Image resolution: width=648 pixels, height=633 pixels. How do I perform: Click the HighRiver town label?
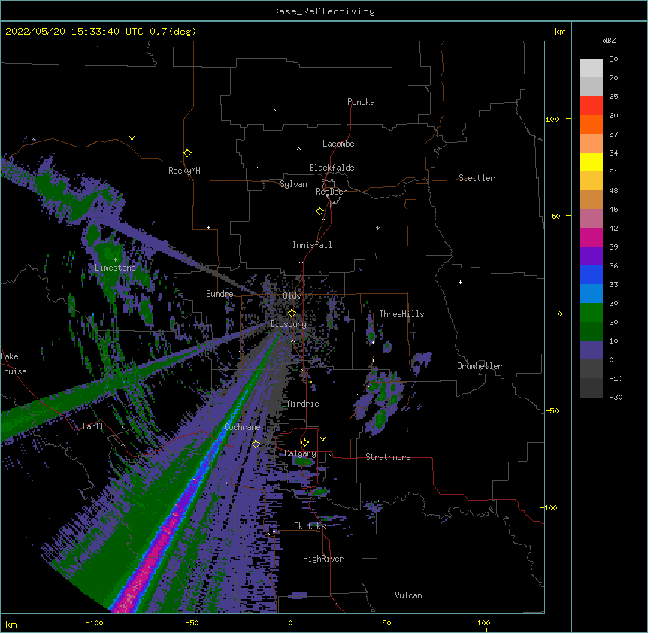click(323, 559)
